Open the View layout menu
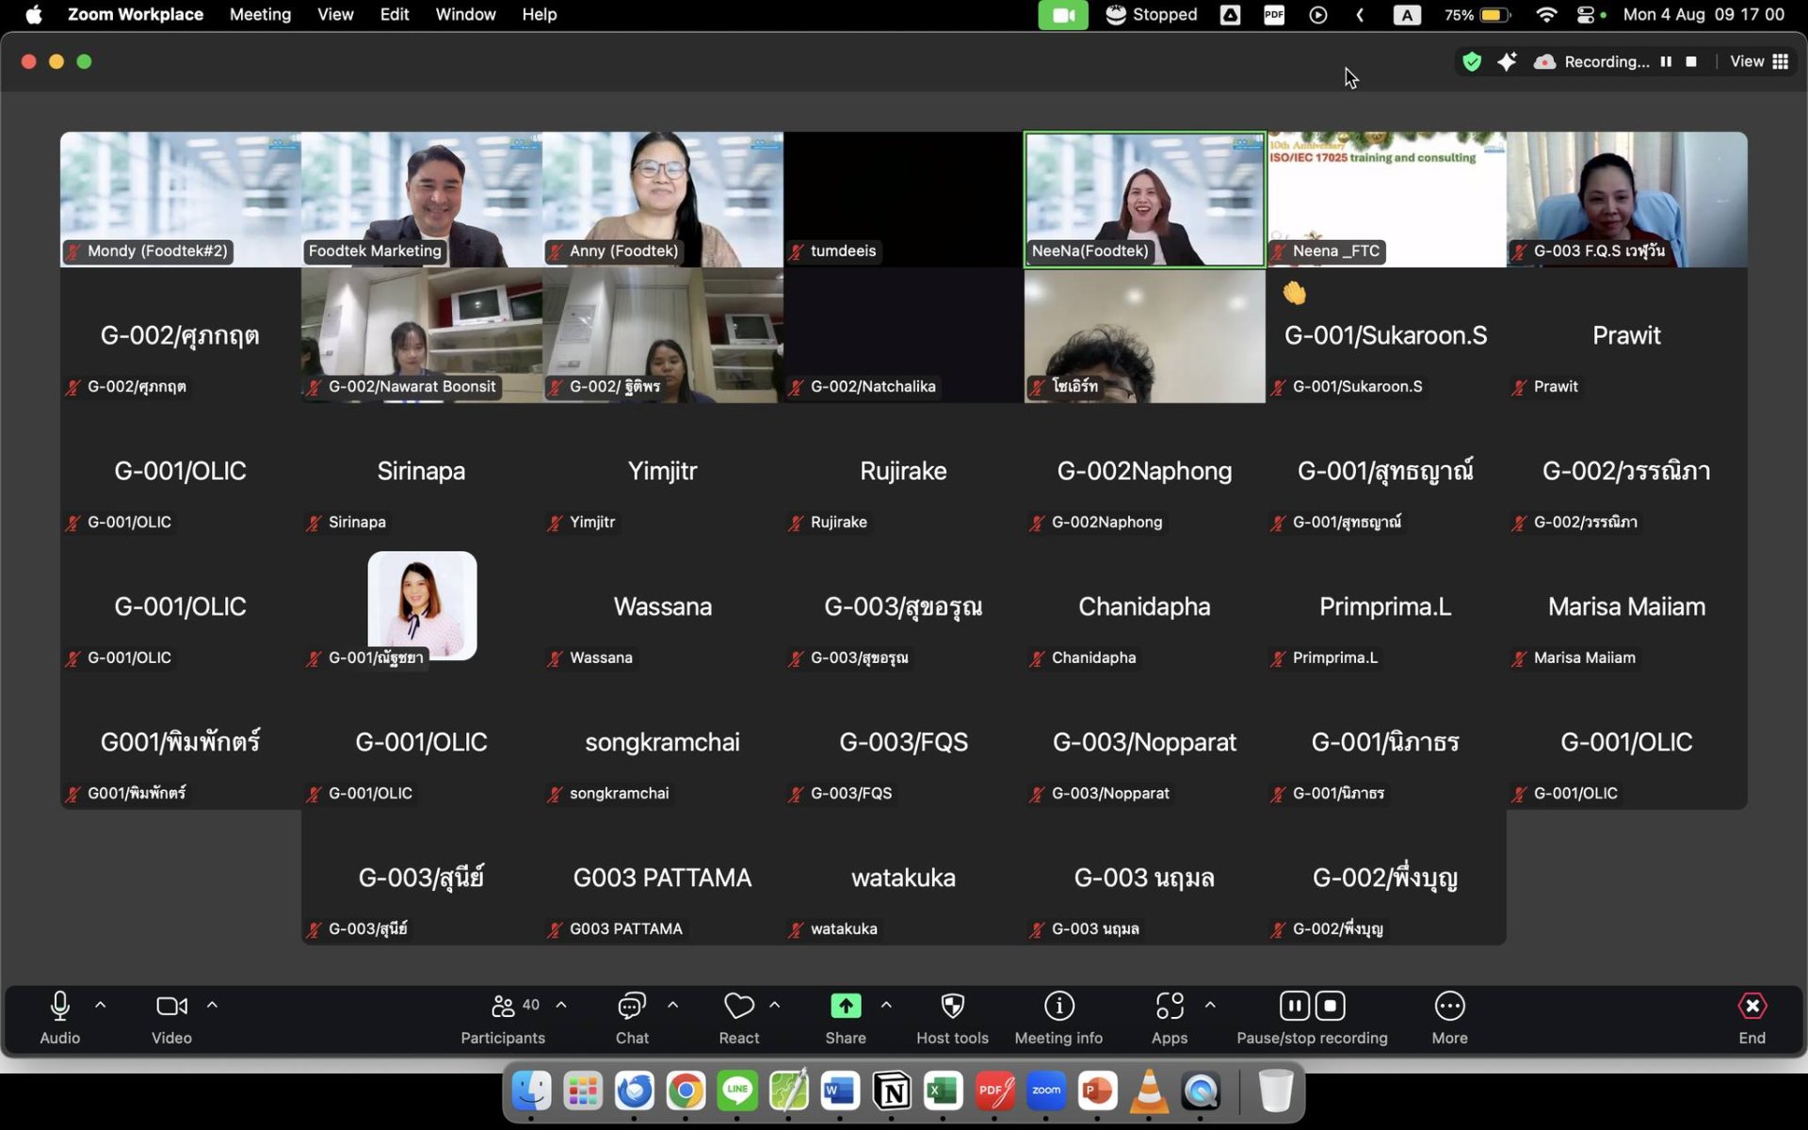1808x1130 pixels. coord(1759,61)
